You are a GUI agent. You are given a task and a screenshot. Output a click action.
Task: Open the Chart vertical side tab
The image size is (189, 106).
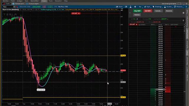coord(187,53)
